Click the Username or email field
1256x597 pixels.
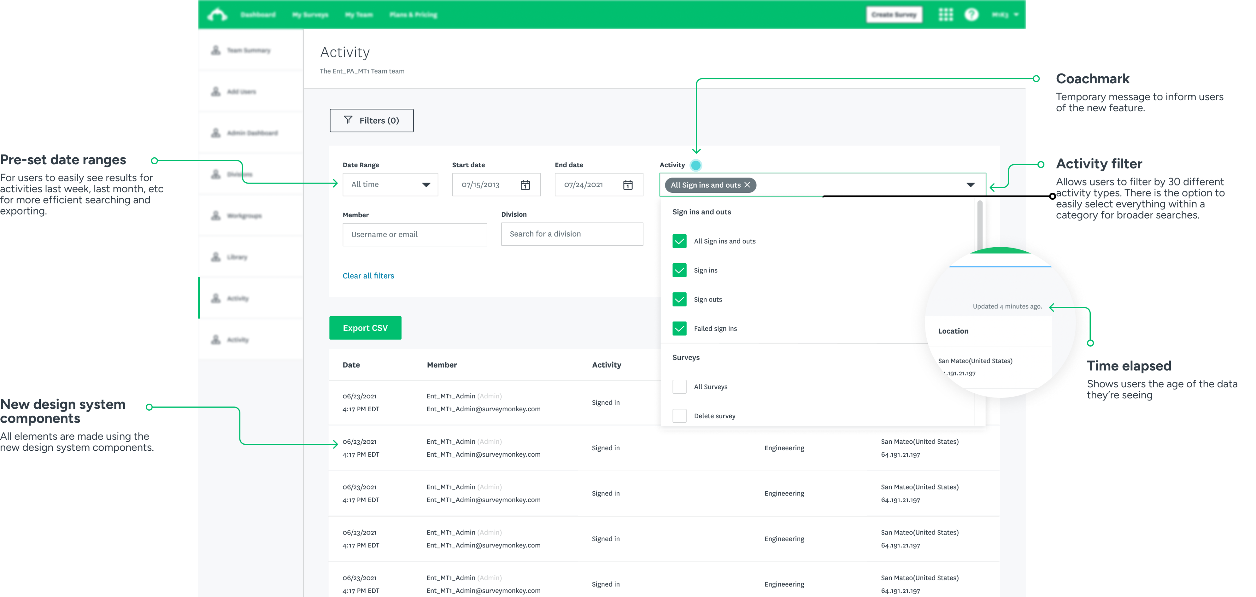(415, 234)
